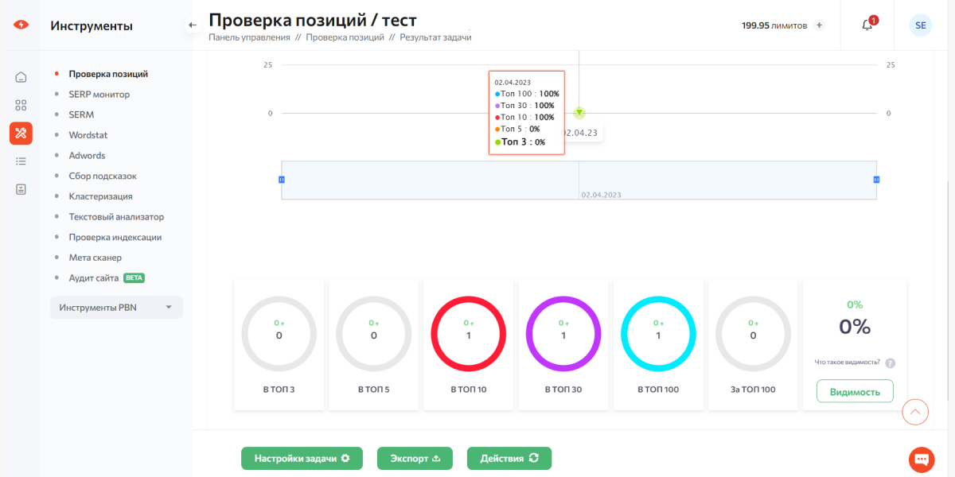Click the scroll-to-top arrow button

pyautogui.click(x=915, y=412)
